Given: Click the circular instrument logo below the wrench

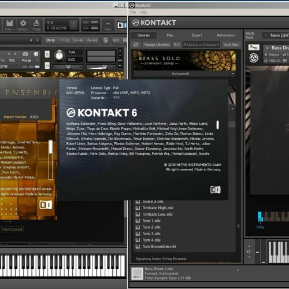Looking at the screenshot, I should [254, 58].
